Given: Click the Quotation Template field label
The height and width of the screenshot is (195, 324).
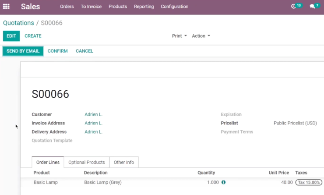Looking at the screenshot, I should (52, 140).
